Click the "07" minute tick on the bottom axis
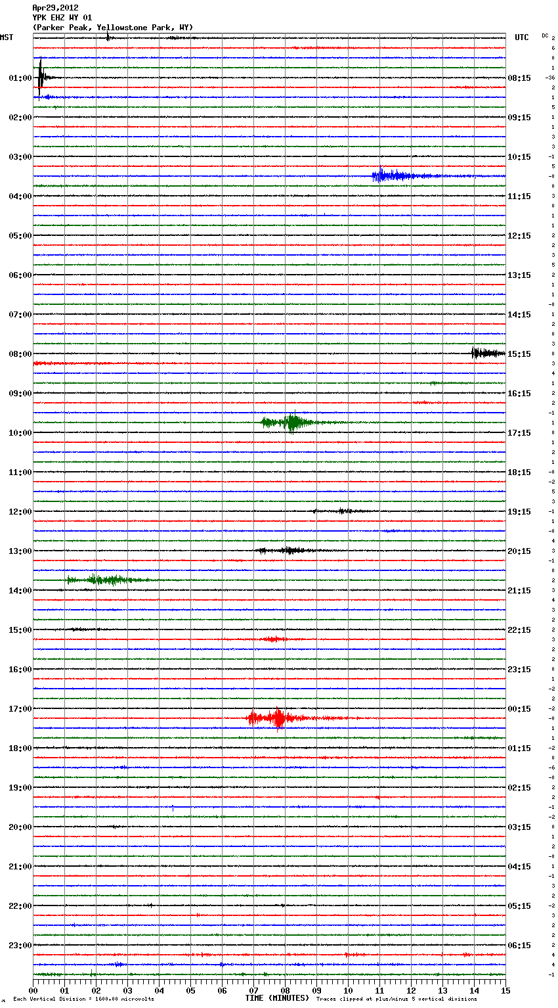558x1008 pixels. tap(253, 990)
